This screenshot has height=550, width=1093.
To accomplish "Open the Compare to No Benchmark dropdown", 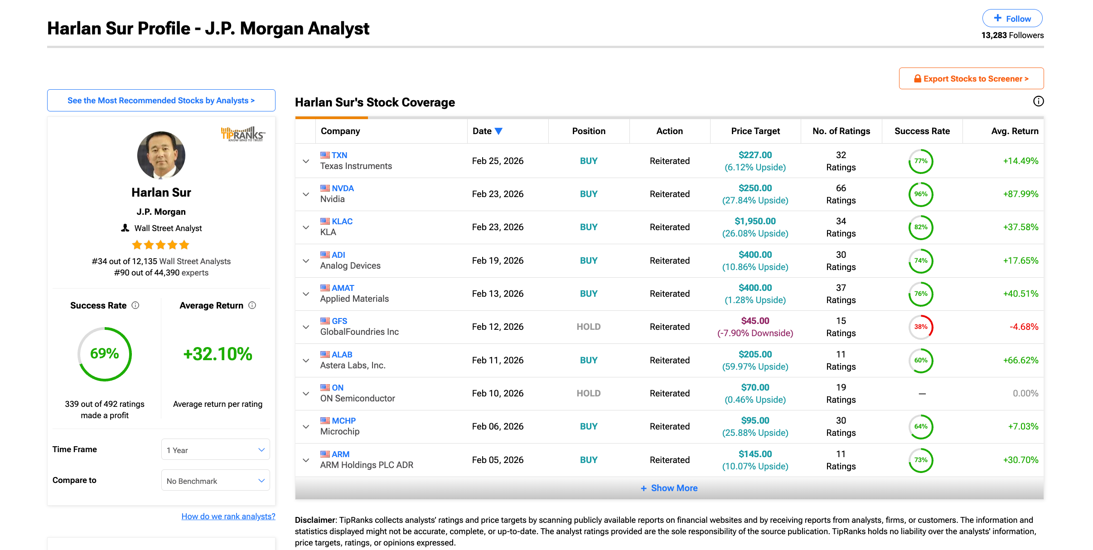I will click(215, 481).
